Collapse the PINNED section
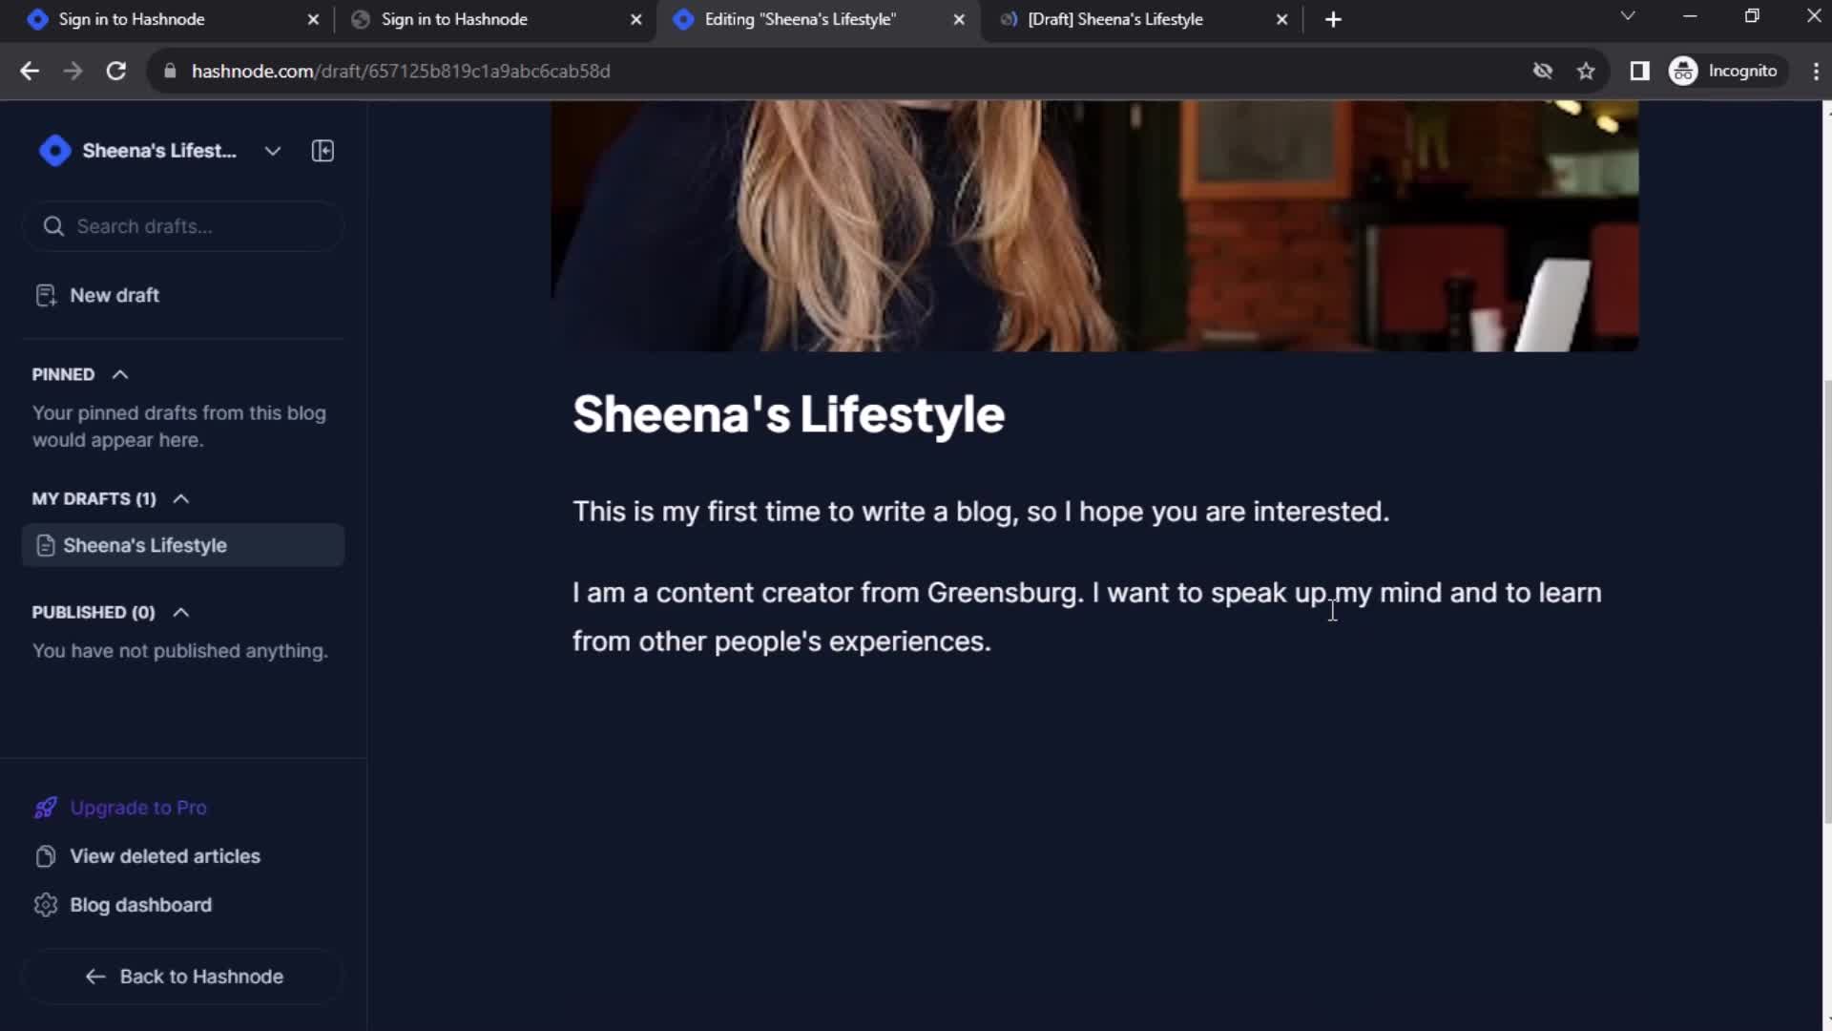Screen dimensions: 1832x1031 point(119,372)
